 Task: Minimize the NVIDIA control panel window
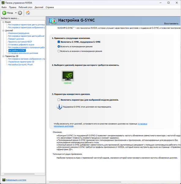point(161,3)
